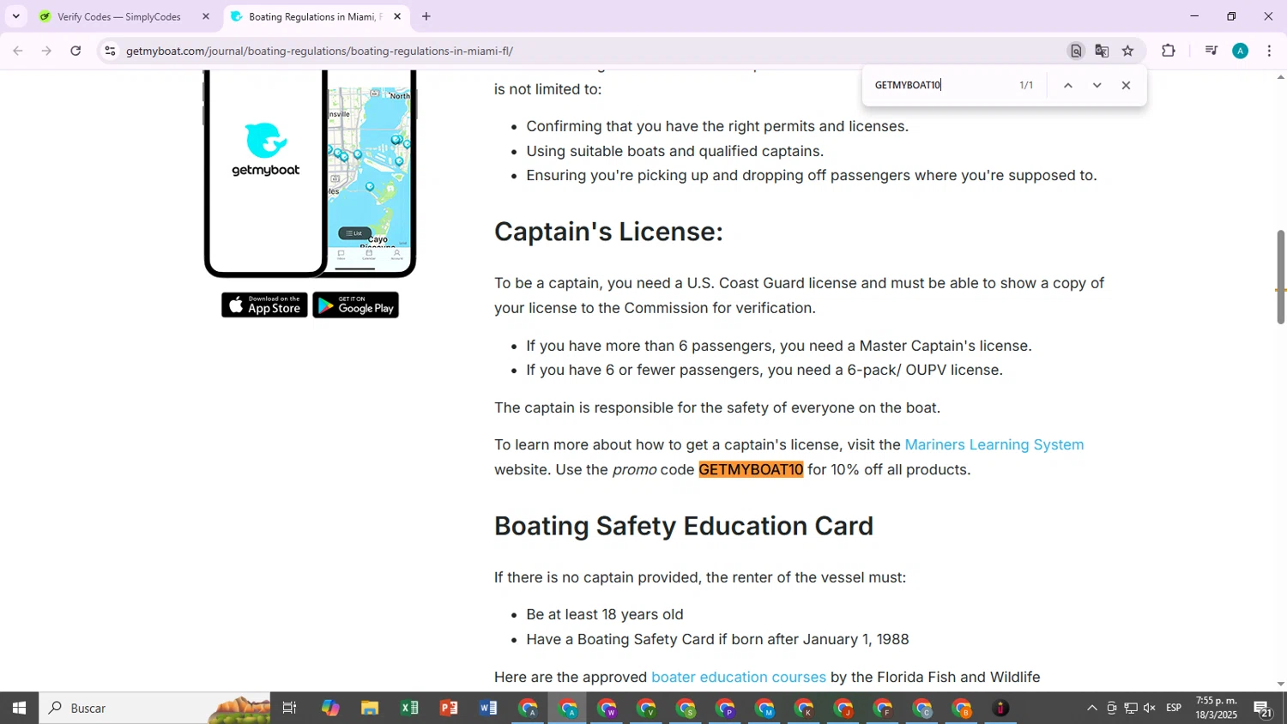Show hidden system tray icons
This screenshot has width=1287, height=724.
coord(1091,709)
